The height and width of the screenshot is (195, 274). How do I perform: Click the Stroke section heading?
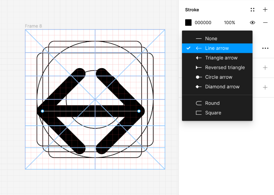[x=192, y=10]
